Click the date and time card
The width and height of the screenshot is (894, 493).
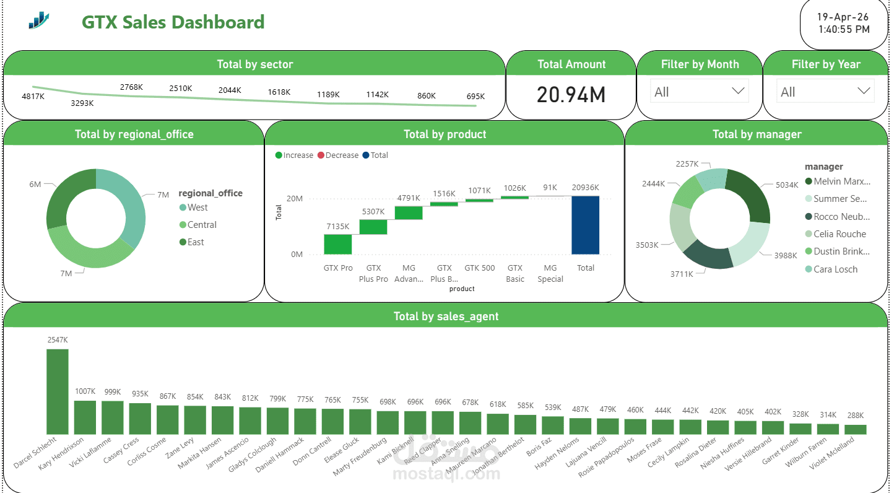(843, 24)
